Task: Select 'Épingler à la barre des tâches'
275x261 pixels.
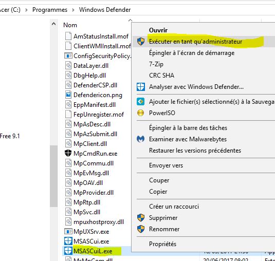Action: (188, 128)
